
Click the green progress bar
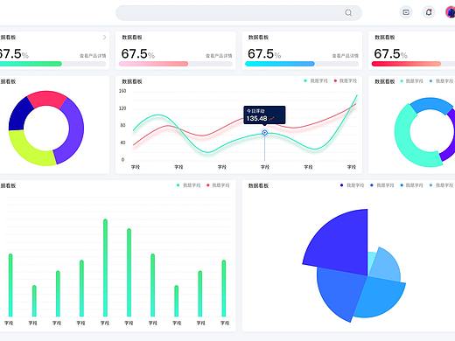click(x=52, y=64)
